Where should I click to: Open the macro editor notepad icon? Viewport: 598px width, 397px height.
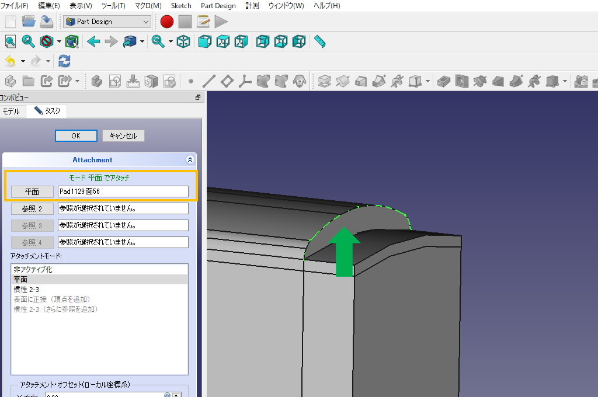pyautogui.click(x=203, y=22)
